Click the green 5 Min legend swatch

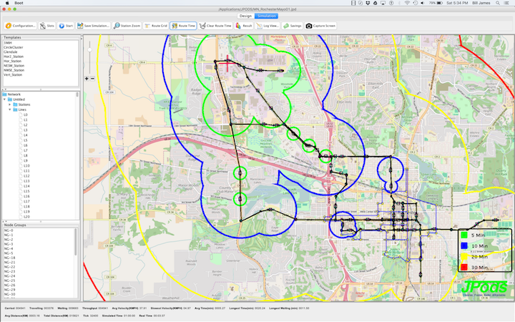point(464,234)
